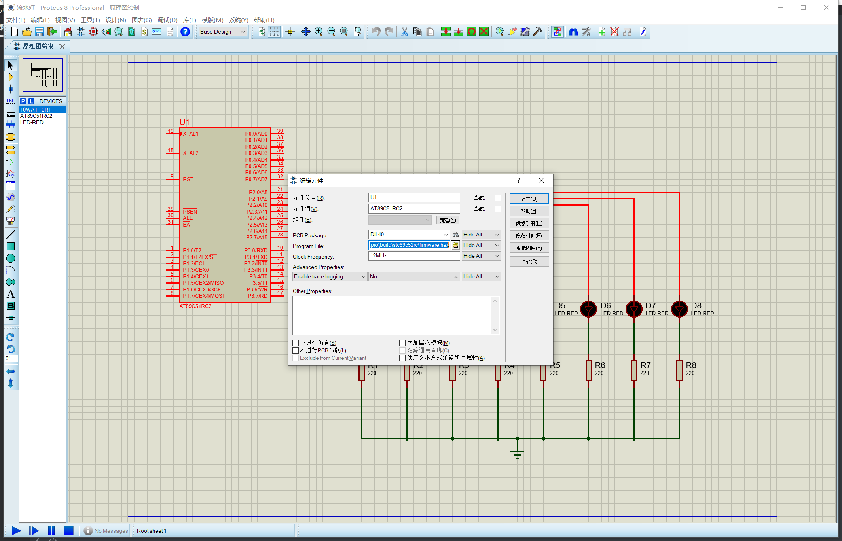842x541 pixels.
Task: Stop the simulation
Action: (x=69, y=531)
